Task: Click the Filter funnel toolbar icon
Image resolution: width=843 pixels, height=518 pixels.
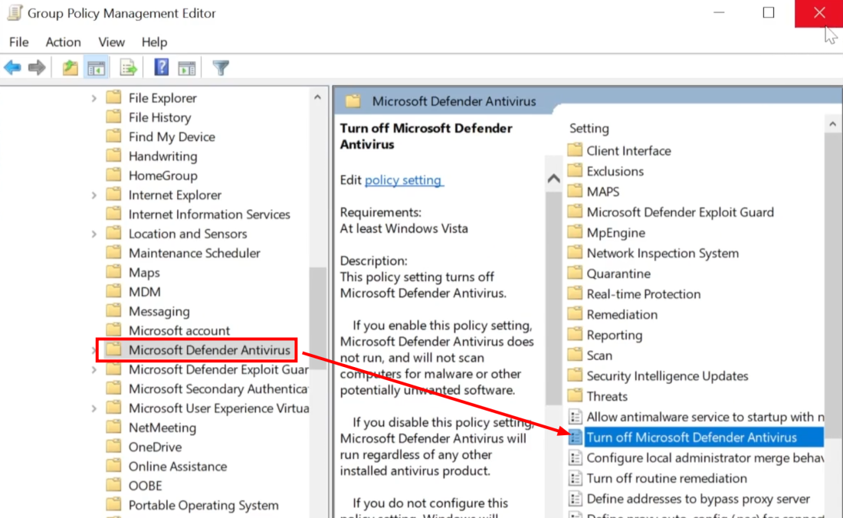Action: tap(221, 68)
